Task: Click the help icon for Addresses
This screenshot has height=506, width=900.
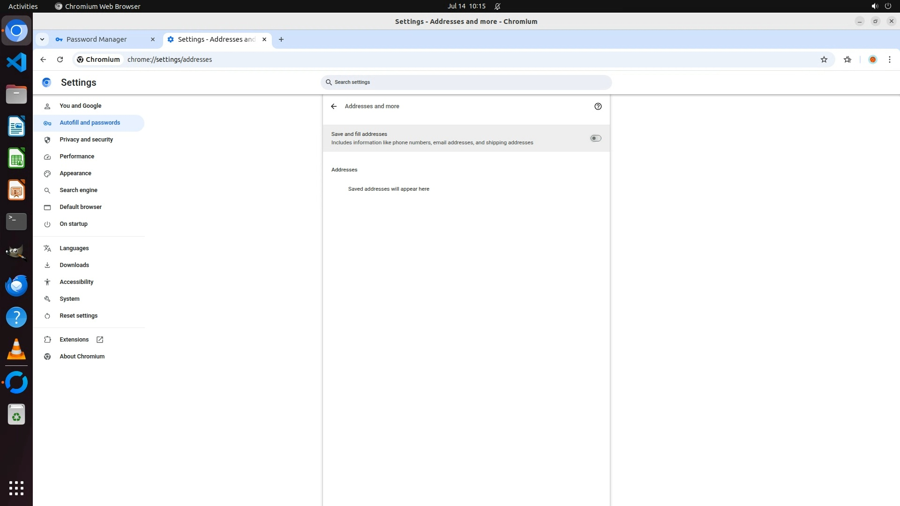Action: click(x=598, y=106)
